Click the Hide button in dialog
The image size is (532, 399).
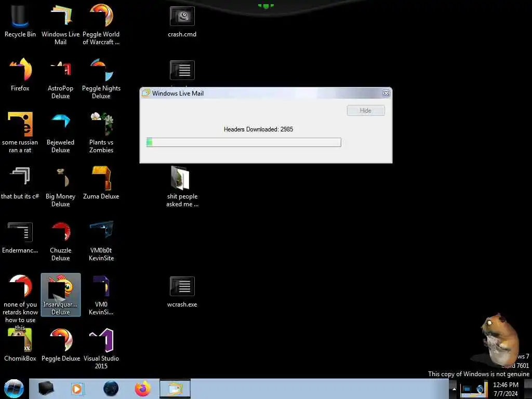click(x=366, y=111)
